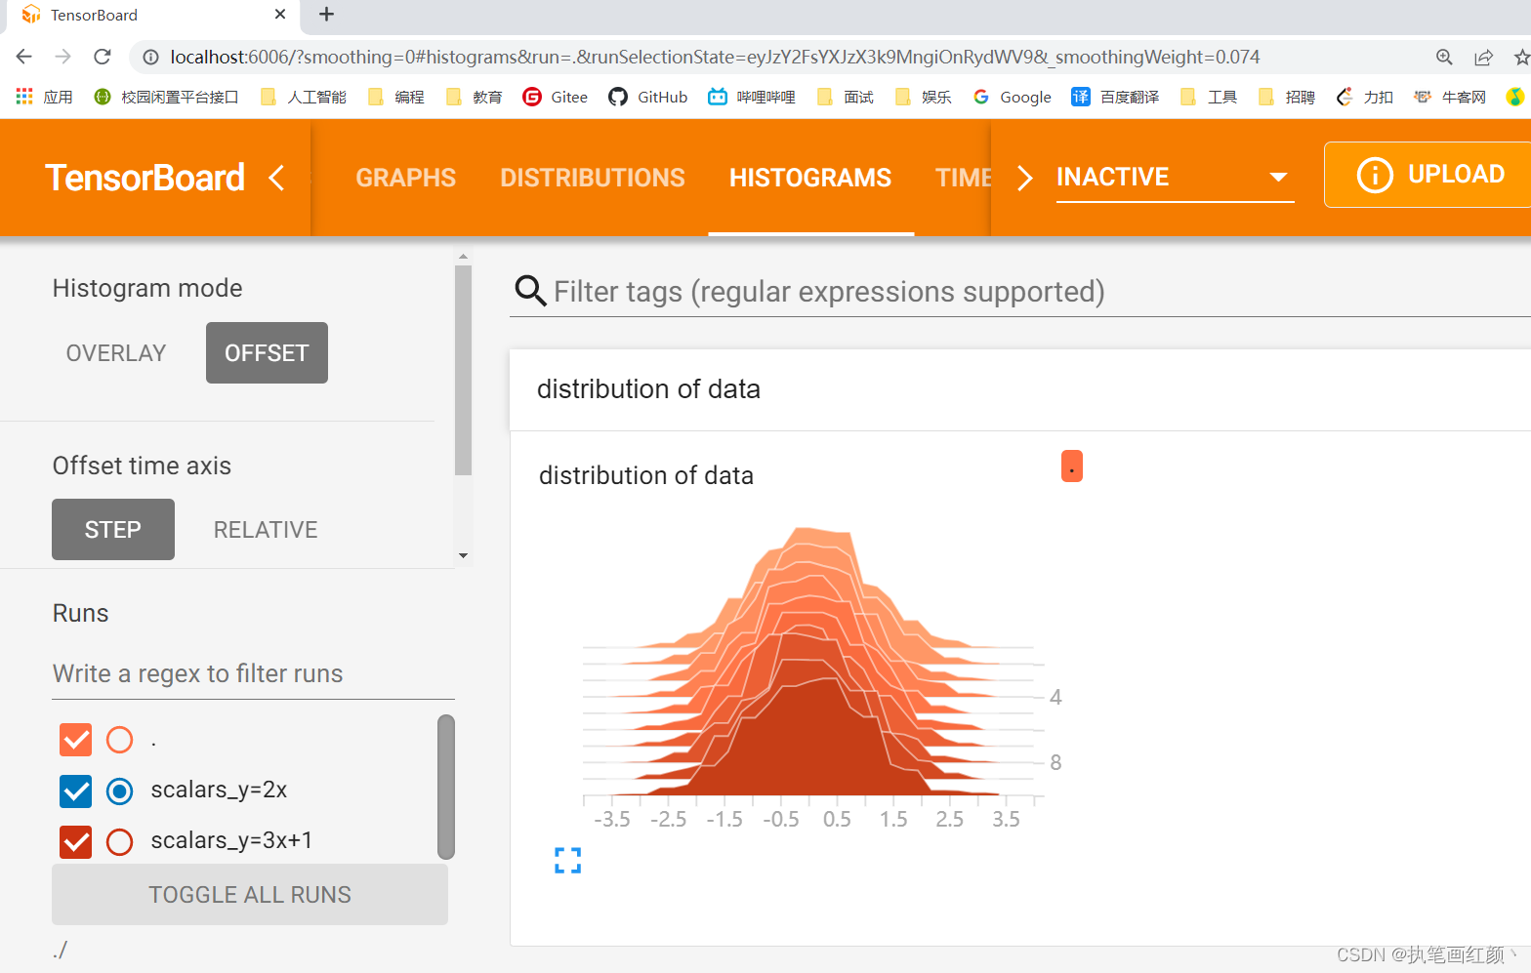Select the scalars_y=3x+1 radio button
Image resolution: width=1531 pixels, height=973 pixels.
[x=119, y=841]
